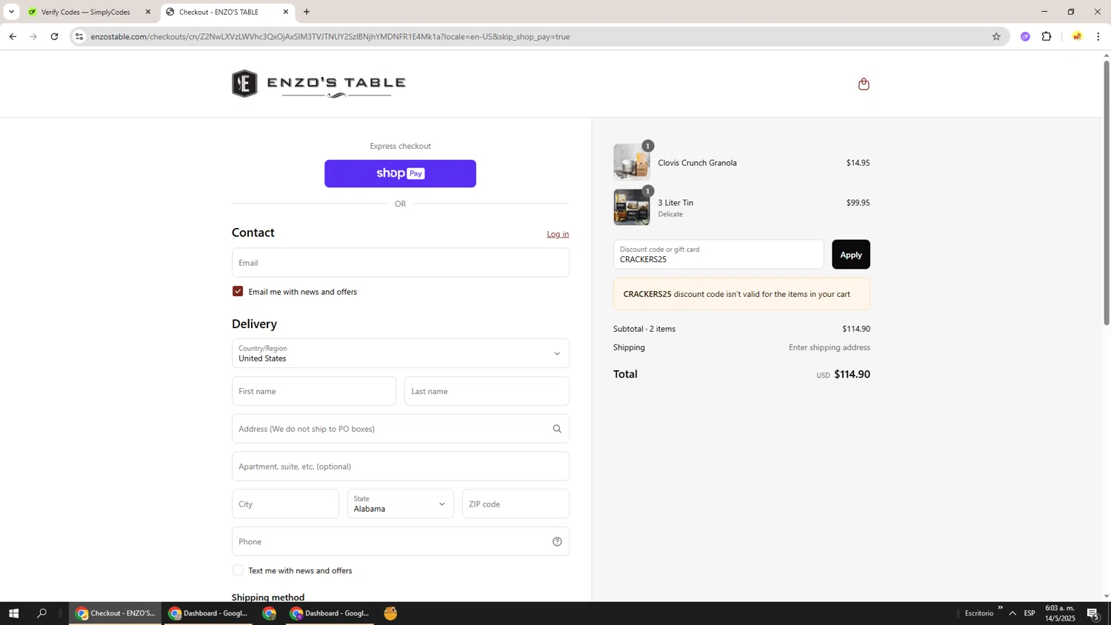This screenshot has width=1111, height=625.
Task: Select the Checkout ENZO'S TABLE tab
Action: tap(227, 12)
